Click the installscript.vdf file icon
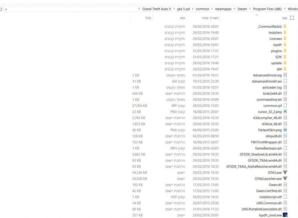 coord(285,197)
